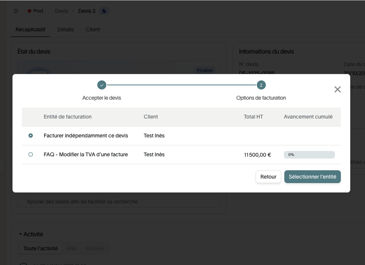
Task: Open the 'Devis' breadcrumb link
Action: [x=61, y=11]
